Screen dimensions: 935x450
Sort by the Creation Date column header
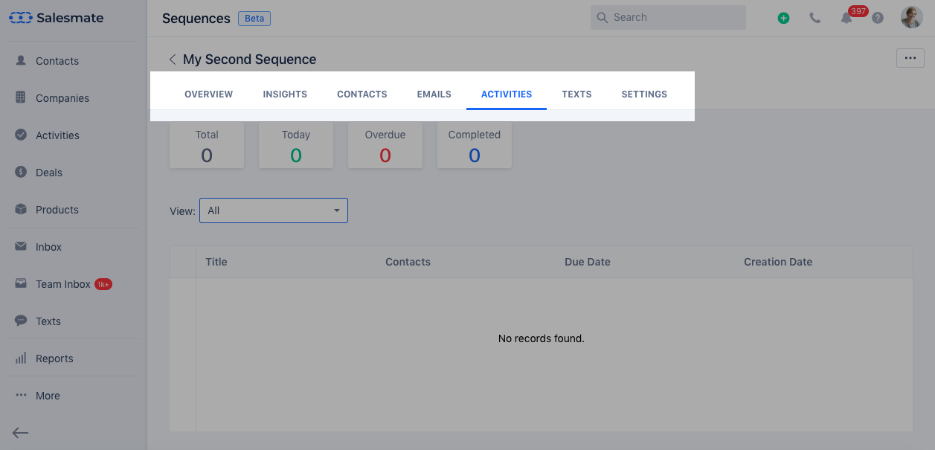click(778, 262)
